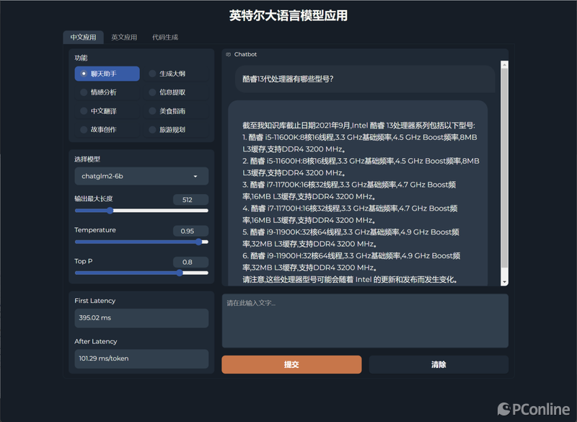This screenshot has width=577, height=422.
Task: Select the 聊天助手 radio option
Action: coord(107,74)
